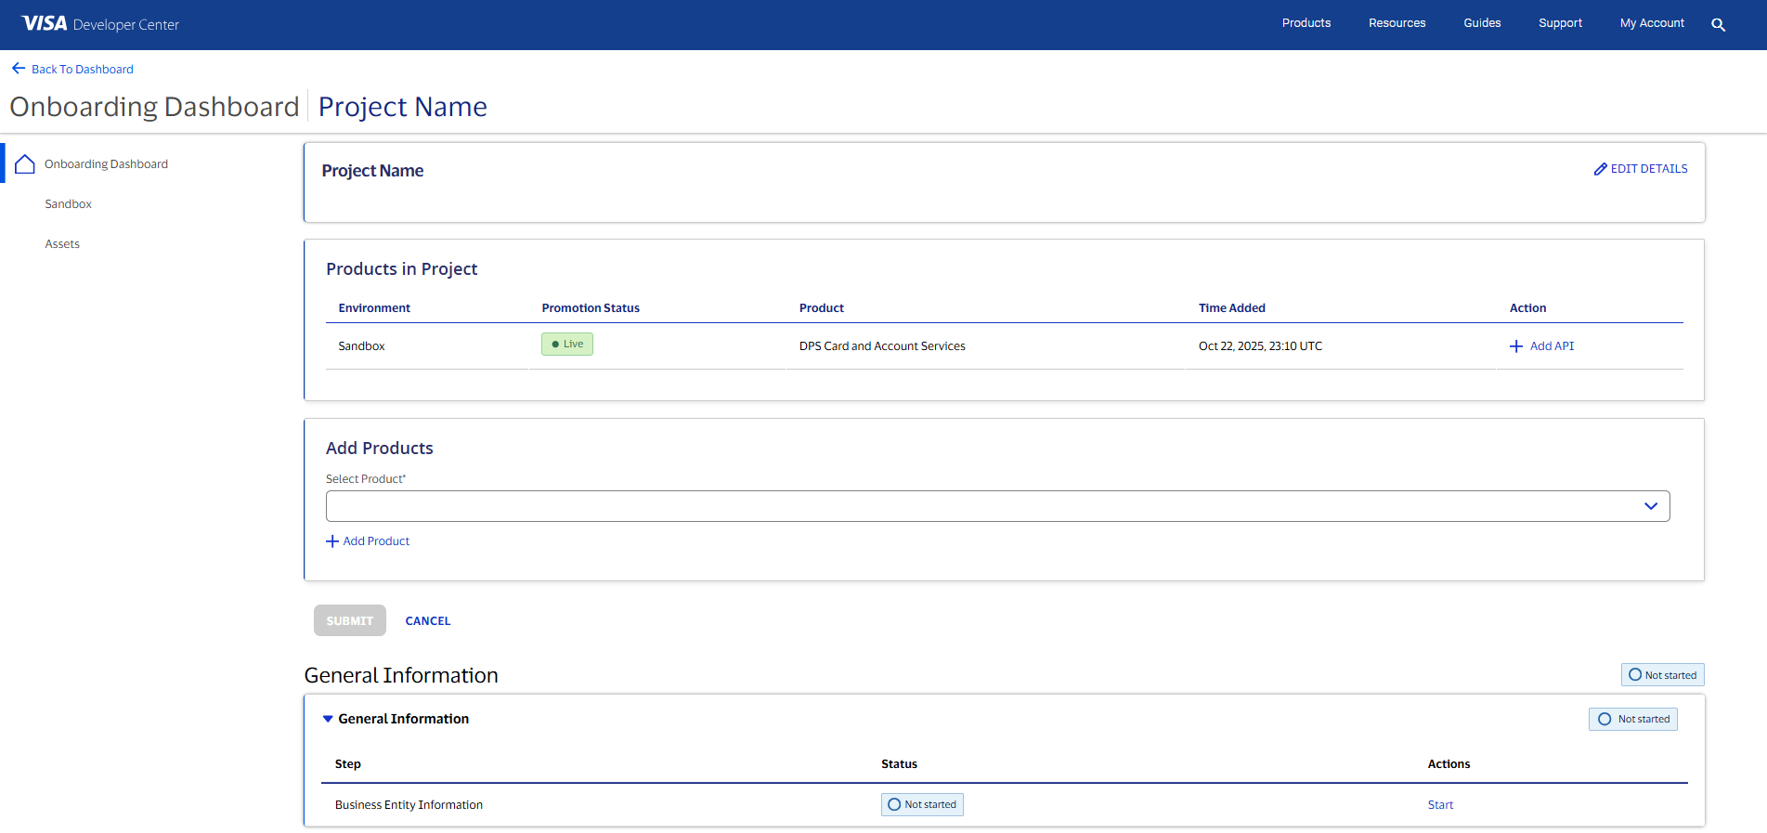
Task: Click the back arrow icon
Action: pyautogui.click(x=19, y=69)
